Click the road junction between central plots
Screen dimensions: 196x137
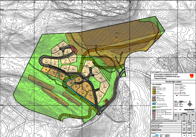pos(85,80)
